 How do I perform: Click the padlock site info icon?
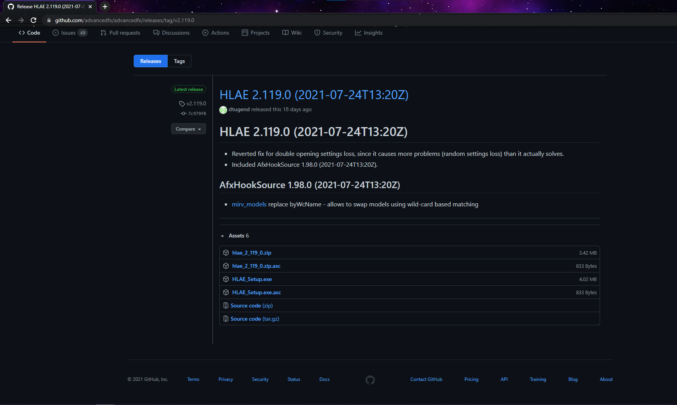(x=49, y=20)
